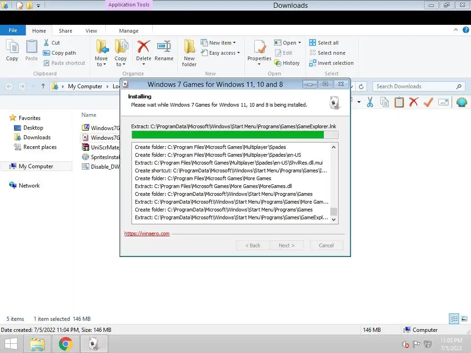This screenshot has height=353, width=471.
Task: Choose Copy path in the ribbon
Action: tap(59, 53)
